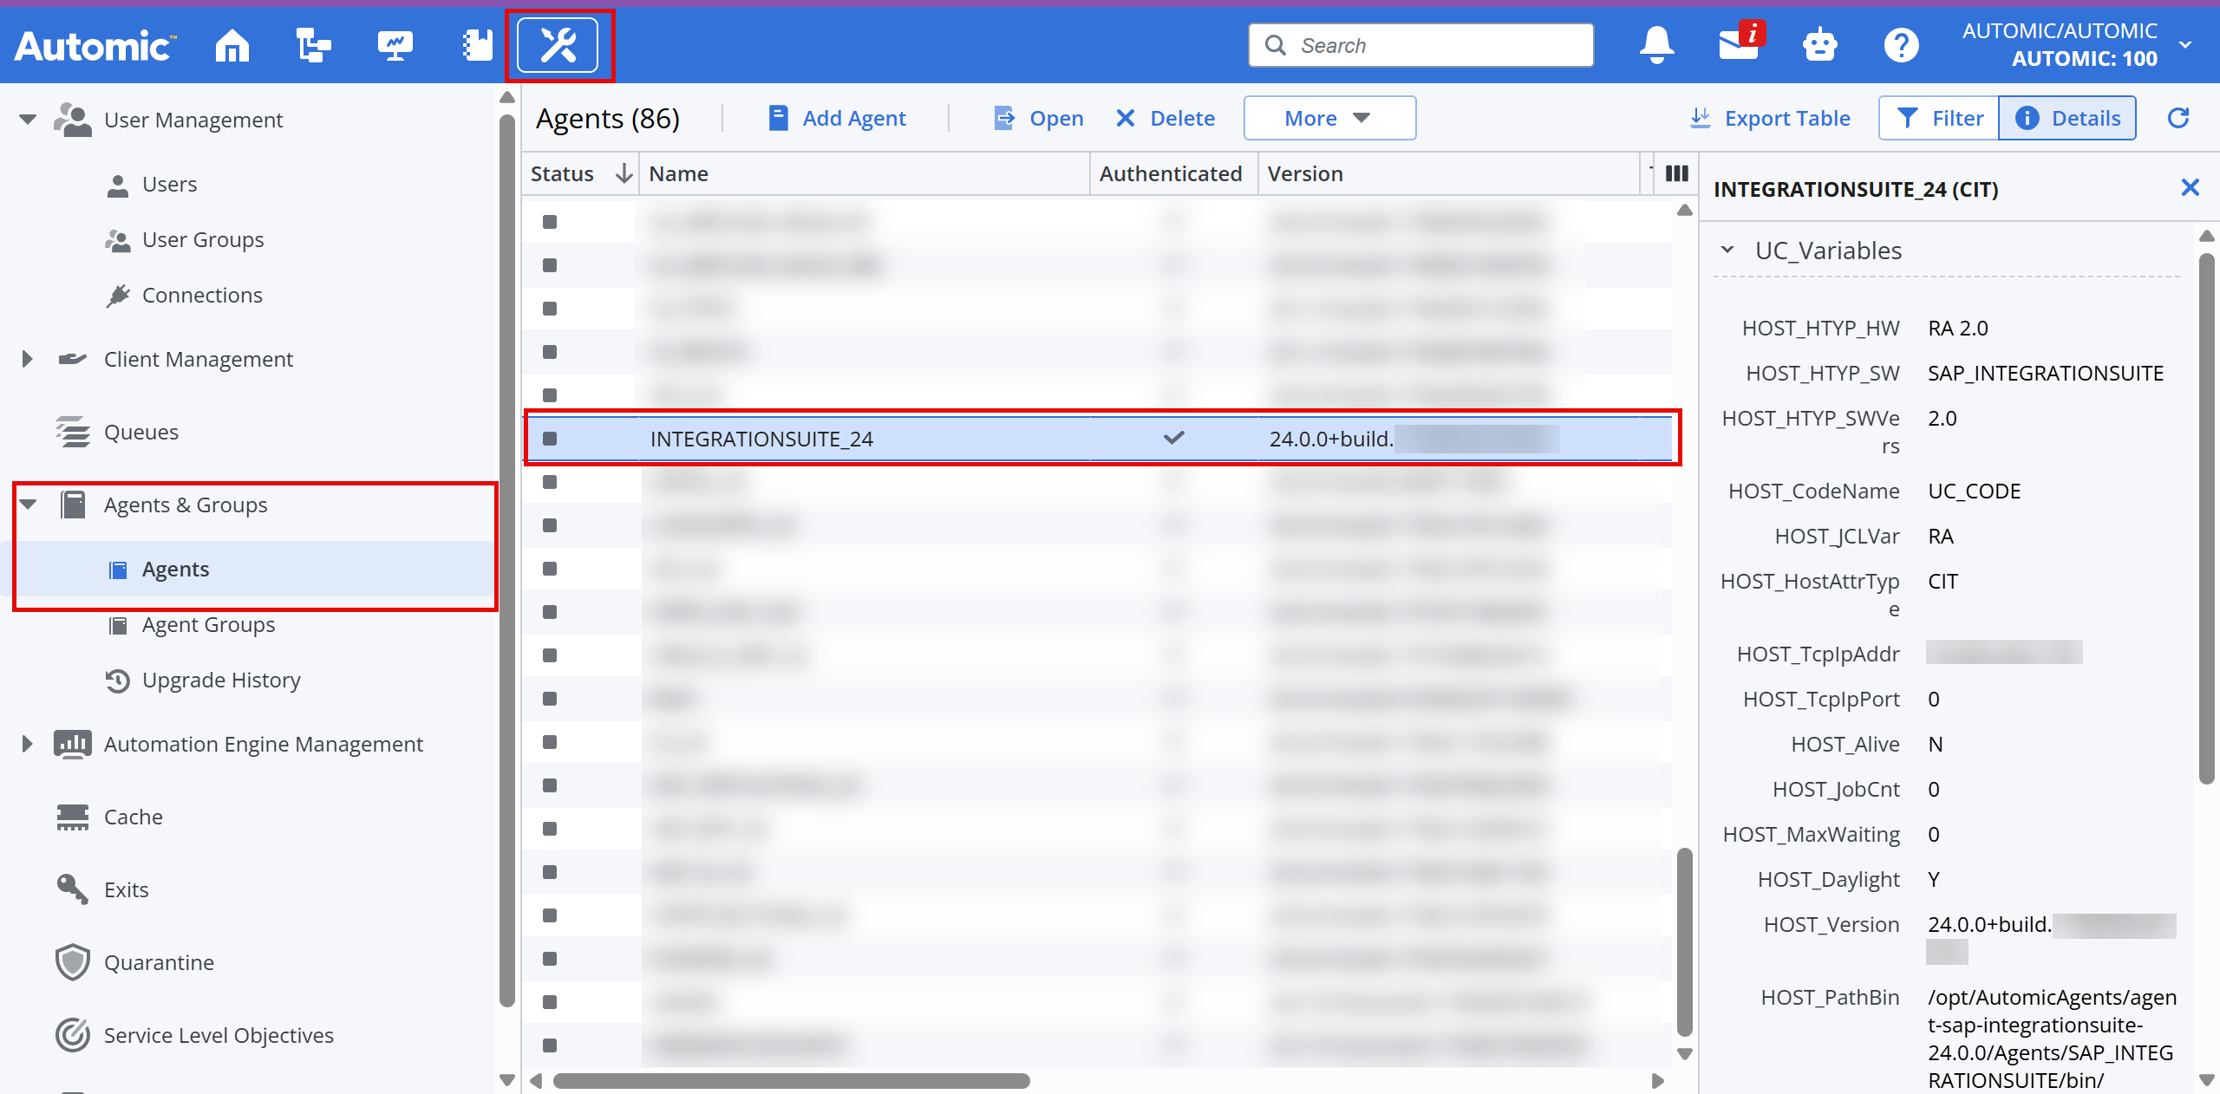Click Add Agent button
Image resolution: width=2220 pixels, height=1094 pixels.
click(838, 118)
